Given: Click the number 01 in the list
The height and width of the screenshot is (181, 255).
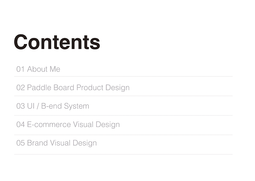Looking at the screenshot, I should [x=20, y=69].
